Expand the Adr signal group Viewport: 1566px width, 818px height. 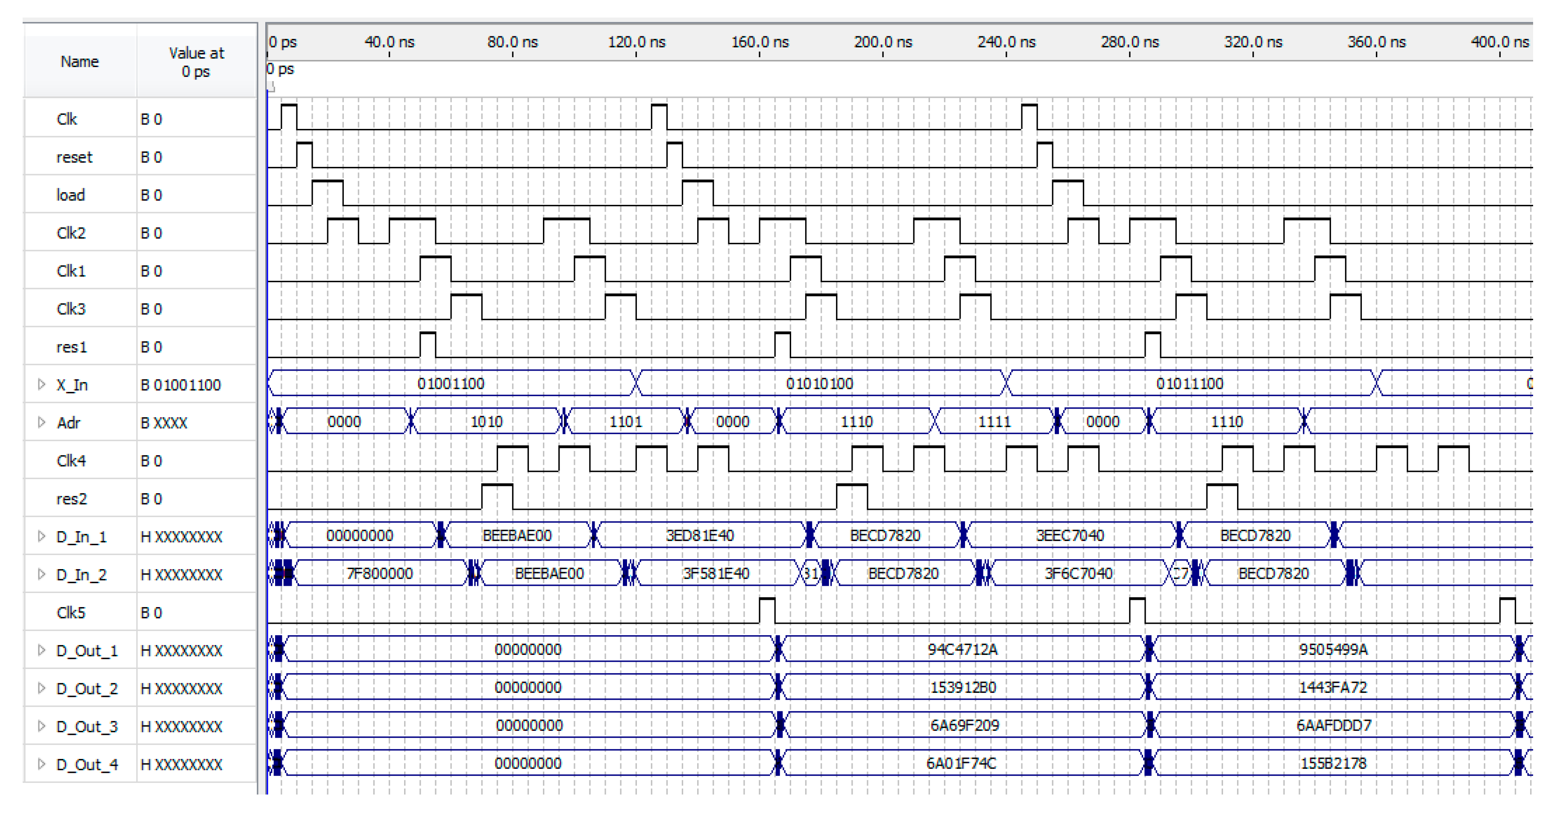click(x=41, y=422)
